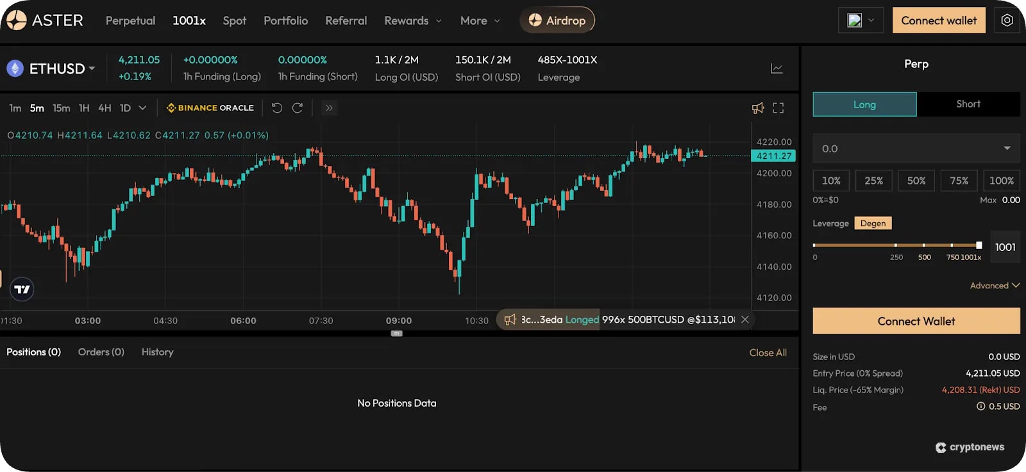Switch to Short position side
1026x472 pixels.
pos(968,104)
